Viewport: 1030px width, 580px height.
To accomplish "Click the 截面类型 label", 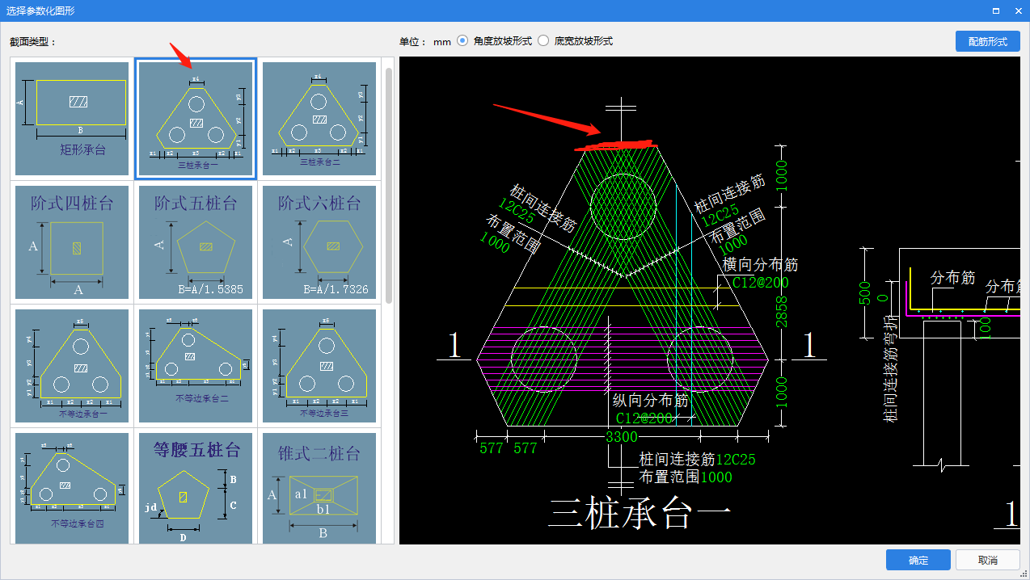I will pos(32,41).
